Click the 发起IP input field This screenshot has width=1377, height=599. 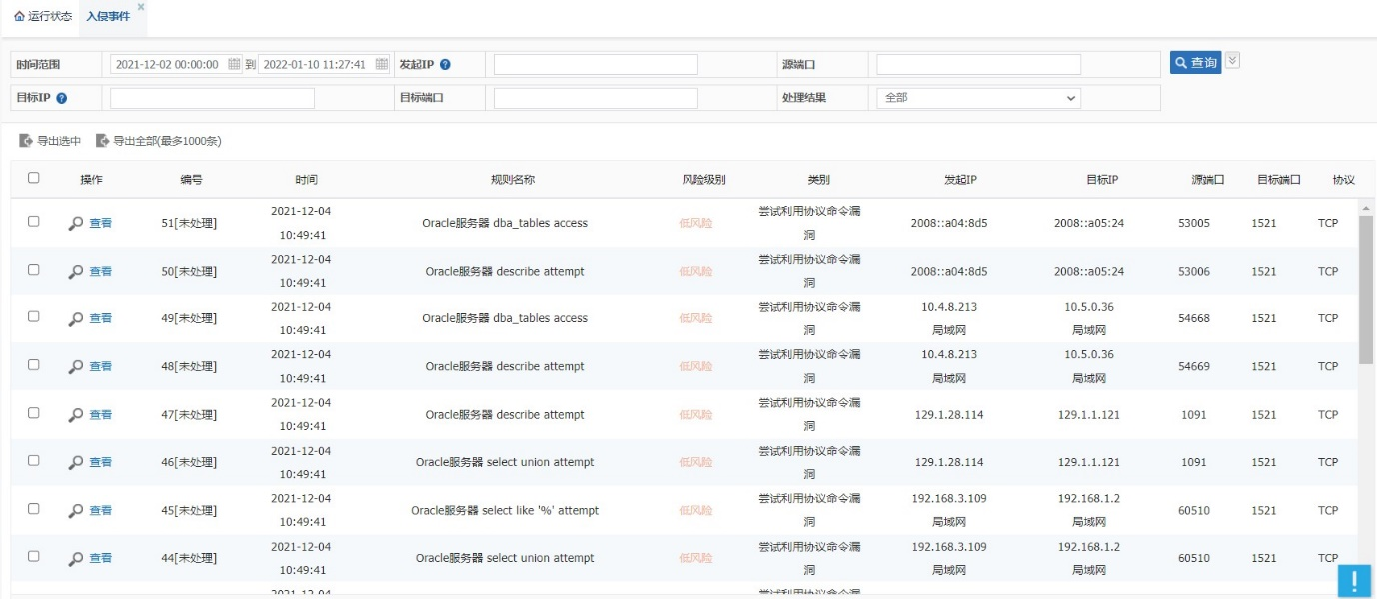(x=596, y=64)
